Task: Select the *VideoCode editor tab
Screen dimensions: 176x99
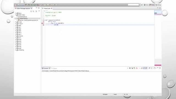Action: [47, 9]
